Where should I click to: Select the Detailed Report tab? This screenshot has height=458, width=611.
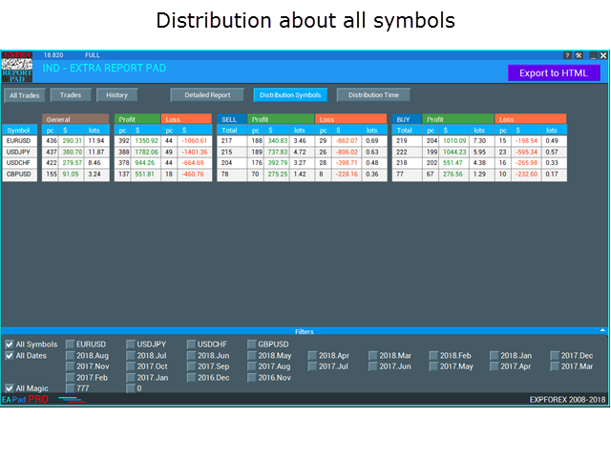(207, 95)
